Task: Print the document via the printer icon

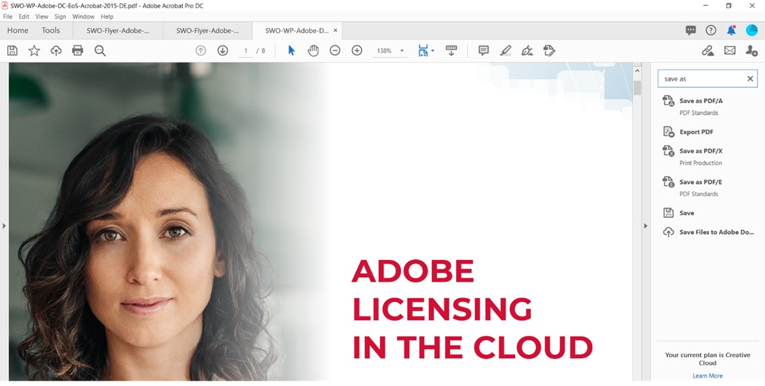Action: point(77,50)
